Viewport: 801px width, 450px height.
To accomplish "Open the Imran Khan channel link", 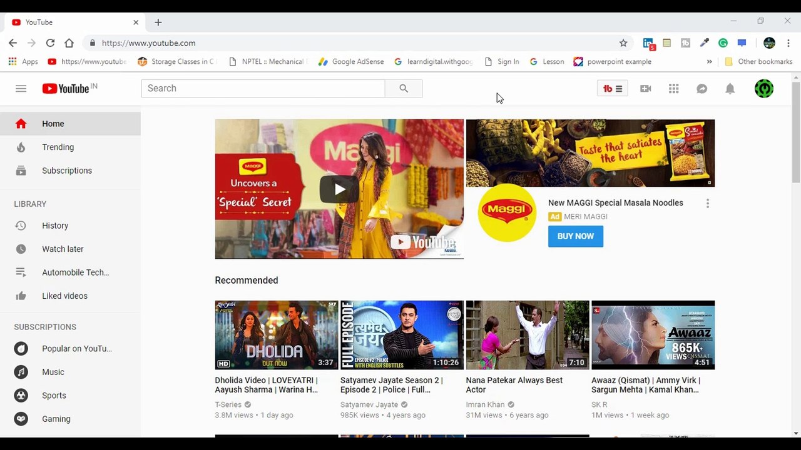I will (x=485, y=404).
